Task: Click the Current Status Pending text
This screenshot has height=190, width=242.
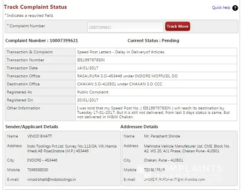Action: [x=153, y=40]
